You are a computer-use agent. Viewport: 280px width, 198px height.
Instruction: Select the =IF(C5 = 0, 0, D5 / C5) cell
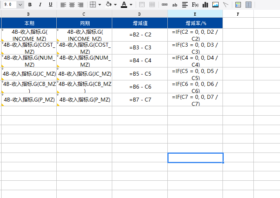coord(195,74)
